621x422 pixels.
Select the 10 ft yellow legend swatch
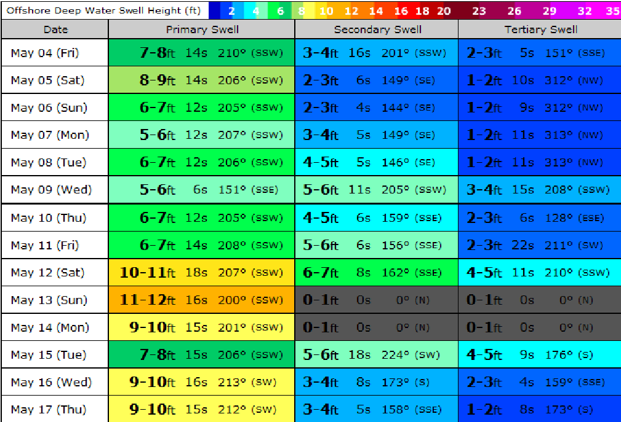click(x=326, y=10)
